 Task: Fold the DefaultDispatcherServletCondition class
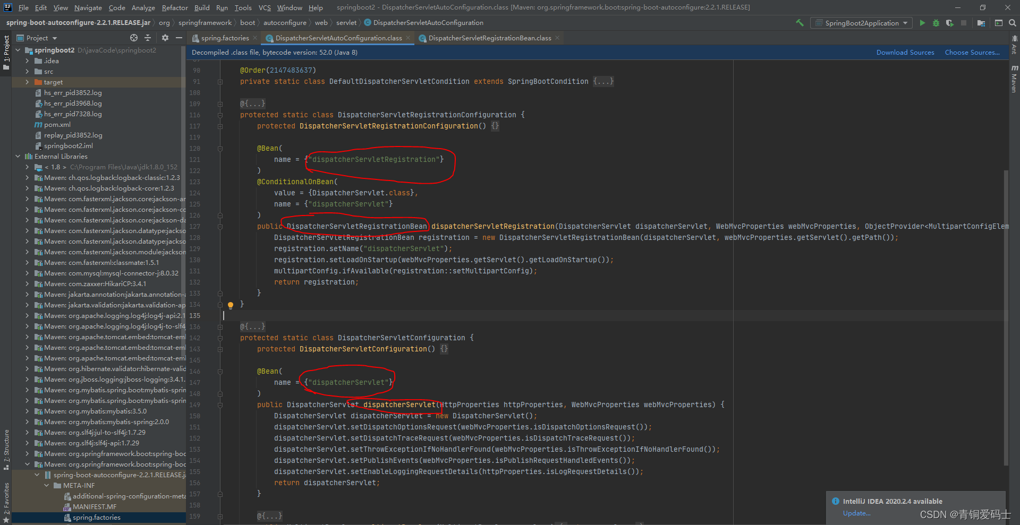[x=220, y=82]
